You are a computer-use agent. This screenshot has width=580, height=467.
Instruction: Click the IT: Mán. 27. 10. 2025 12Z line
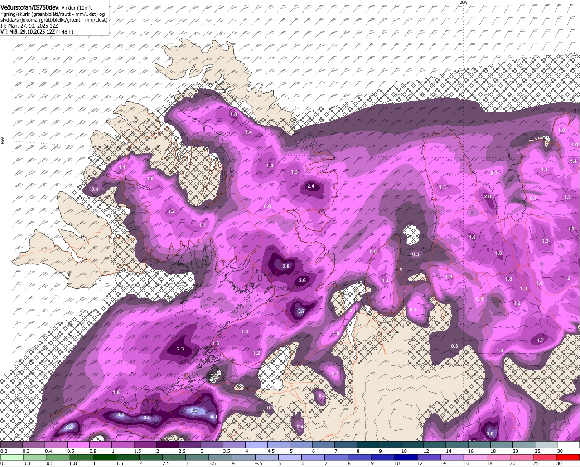click(x=29, y=26)
